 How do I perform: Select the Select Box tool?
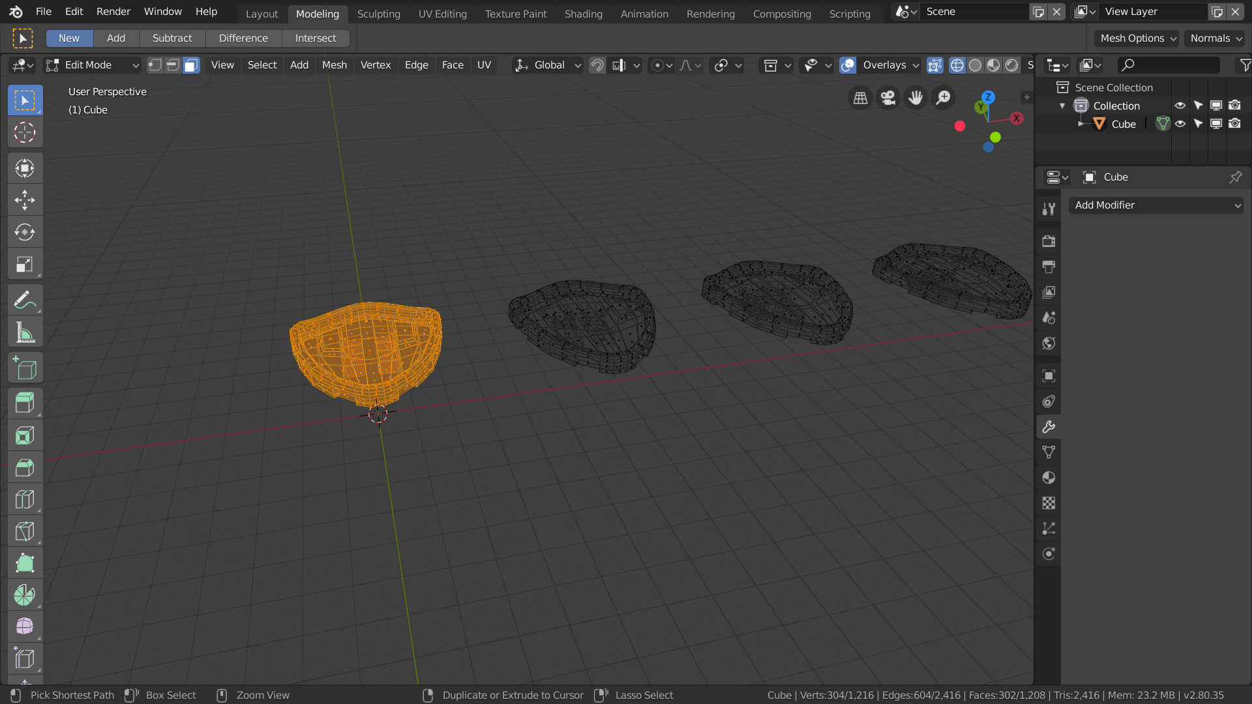click(x=25, y=100)
